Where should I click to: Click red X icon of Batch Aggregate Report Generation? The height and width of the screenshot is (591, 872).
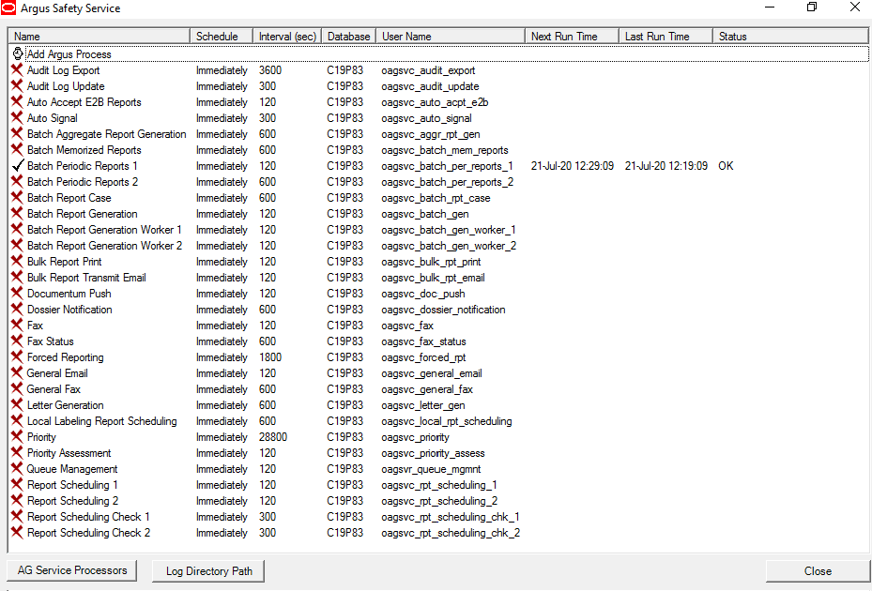(x=17, y=134)
